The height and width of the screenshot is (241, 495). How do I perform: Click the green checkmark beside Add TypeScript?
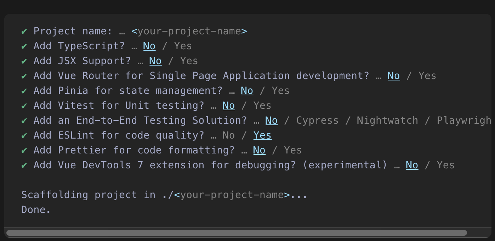pos(24,46)
